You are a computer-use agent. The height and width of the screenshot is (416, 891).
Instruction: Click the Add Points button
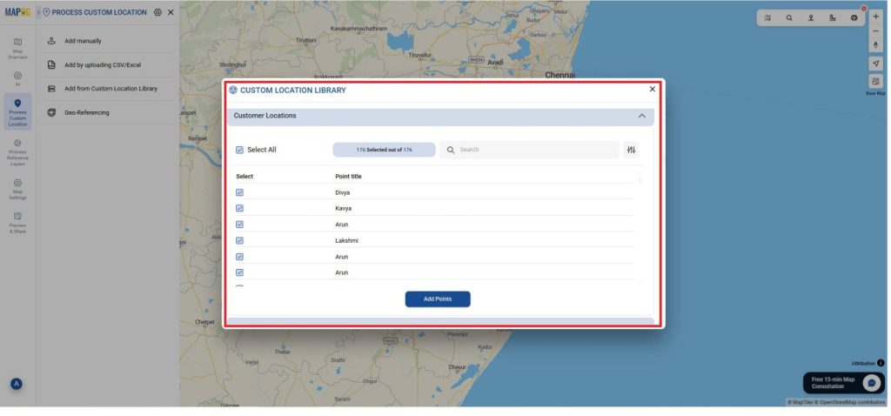point(438,299)
